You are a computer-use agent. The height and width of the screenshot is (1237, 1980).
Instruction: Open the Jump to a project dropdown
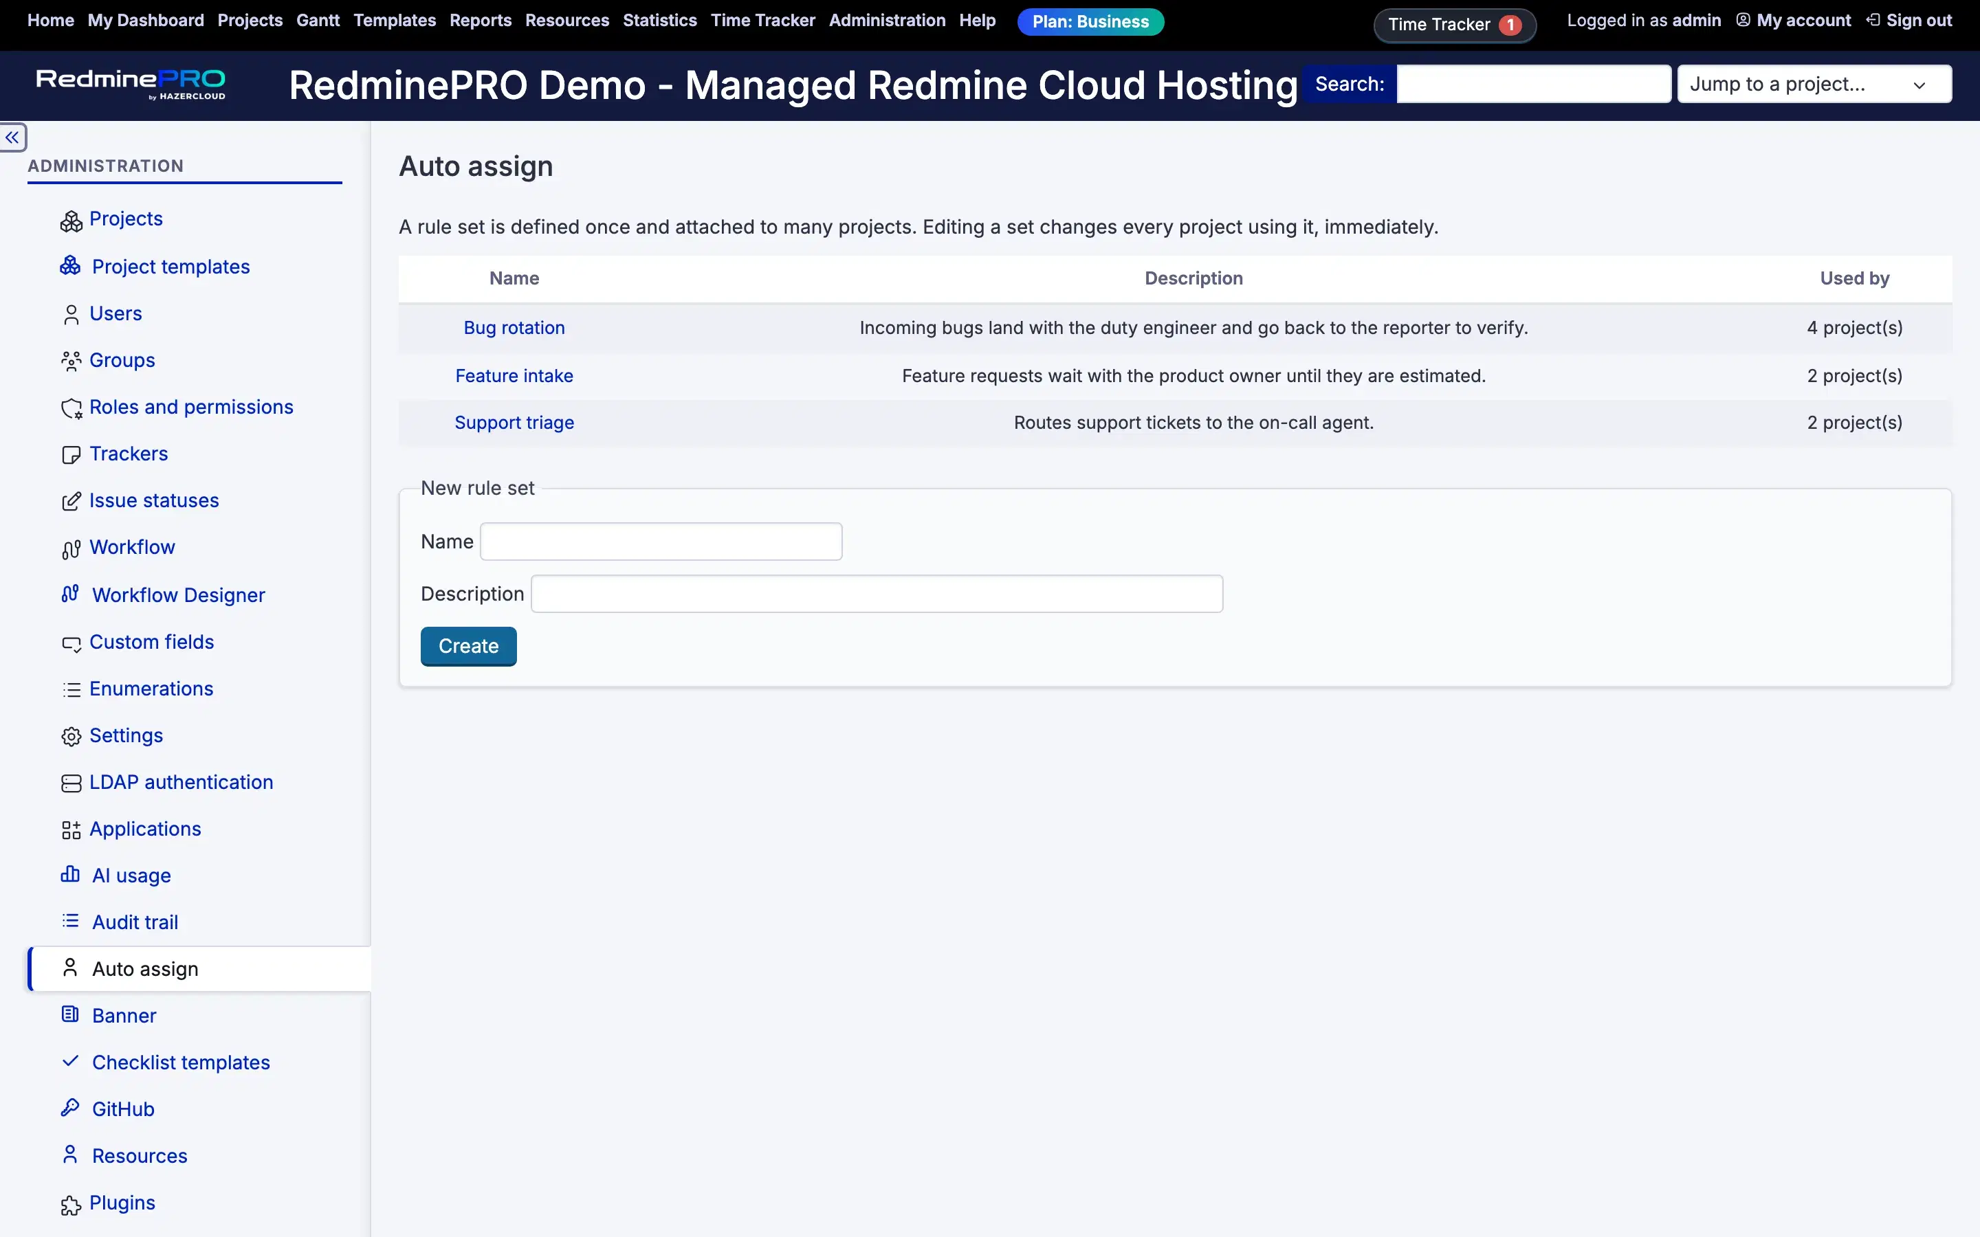1814,85
